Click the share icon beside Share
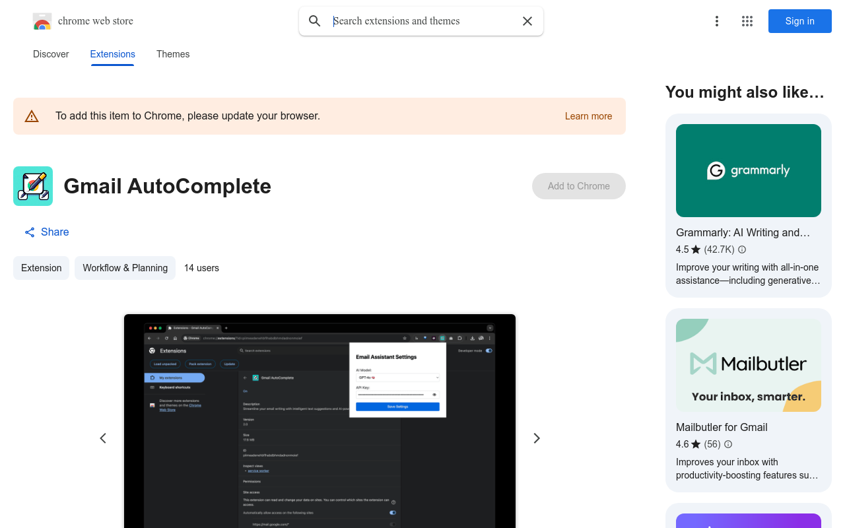 coord(30,232)
